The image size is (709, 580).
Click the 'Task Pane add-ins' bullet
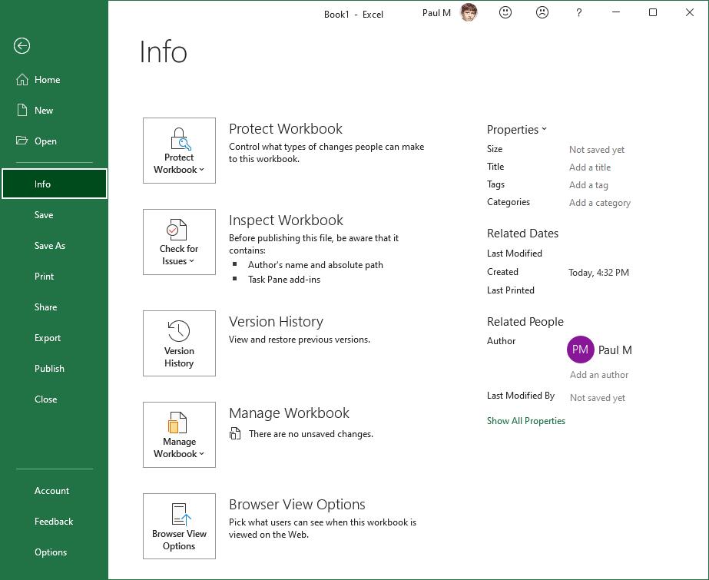(x=284, y=280)
